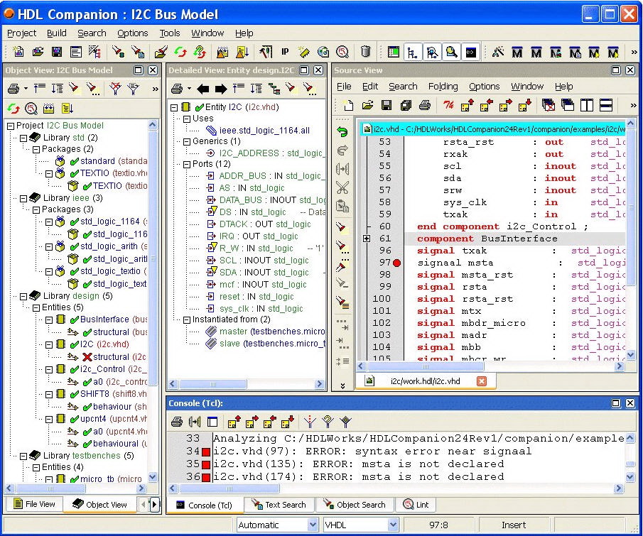Click the printer icon in Console toolbar
The image size is (643, 536).
(x=176, y=422)
